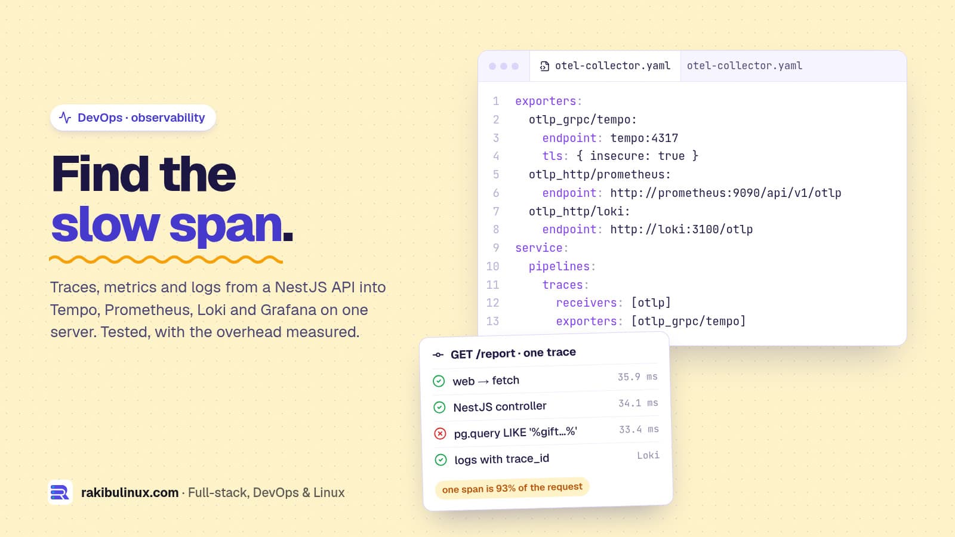This screenshot has width=955, height=537.
Task: Click the "Loki" label in the trace card
Action: pyautogui.click(x=648, y=455)
